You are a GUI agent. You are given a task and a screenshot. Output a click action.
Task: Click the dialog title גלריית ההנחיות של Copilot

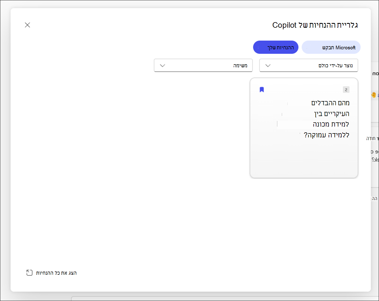click(315, 25)
